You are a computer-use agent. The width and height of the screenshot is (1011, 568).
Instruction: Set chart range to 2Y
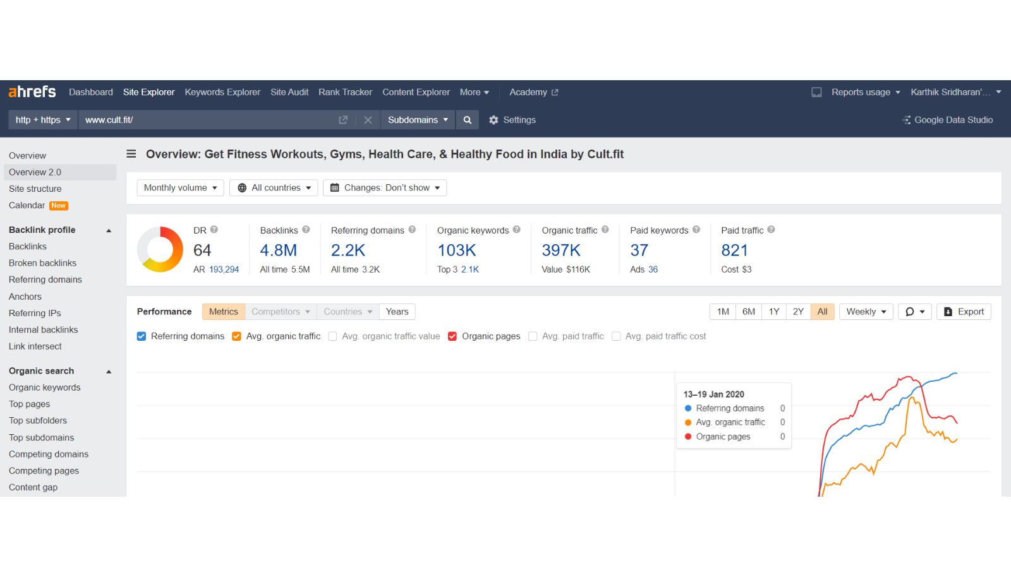point(798,312)
